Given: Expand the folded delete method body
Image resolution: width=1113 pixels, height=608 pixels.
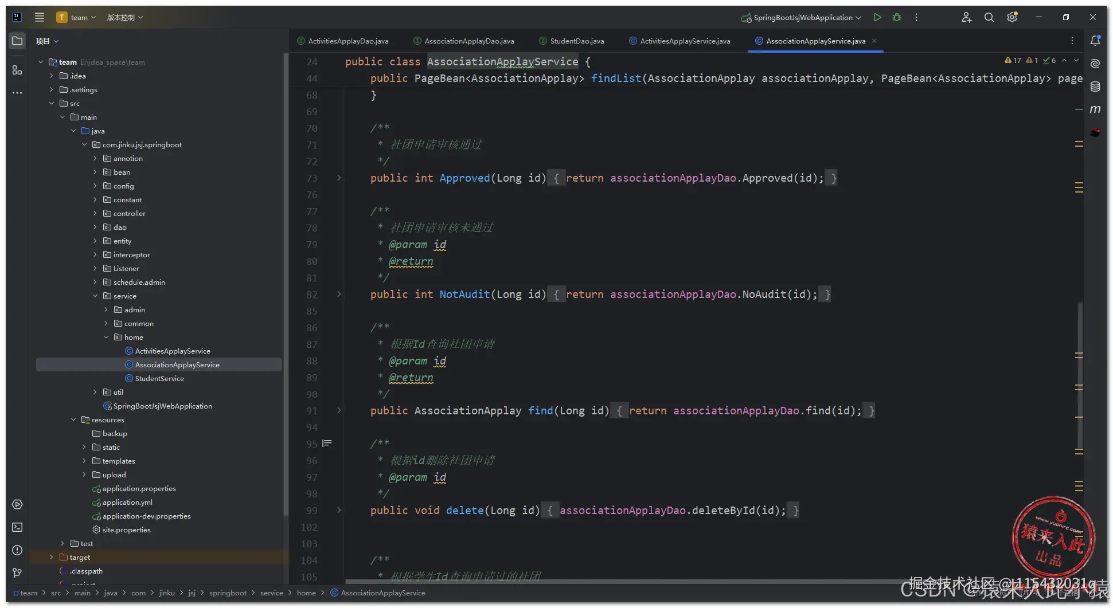Looking at the screenshot, I should pos(339,510).
